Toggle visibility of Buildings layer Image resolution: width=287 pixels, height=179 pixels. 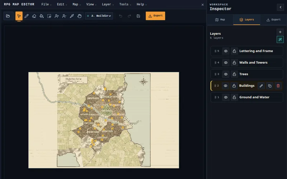coord(226,86)
